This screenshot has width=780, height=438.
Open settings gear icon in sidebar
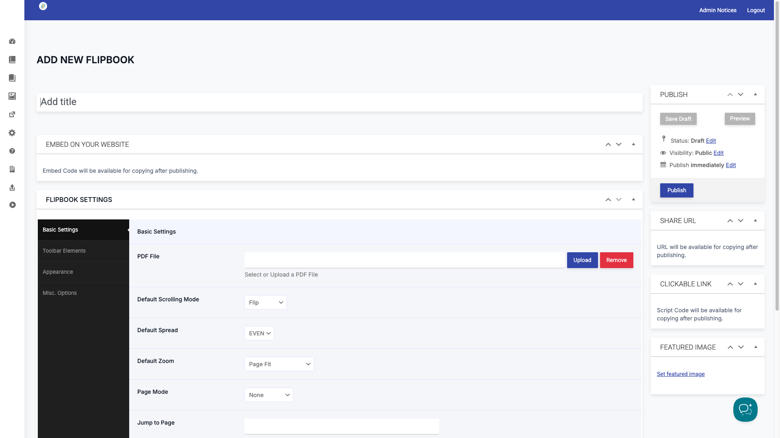12,133
